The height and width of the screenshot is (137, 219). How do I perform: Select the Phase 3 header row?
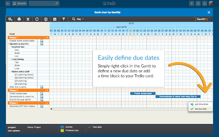(x=28, y=103)
